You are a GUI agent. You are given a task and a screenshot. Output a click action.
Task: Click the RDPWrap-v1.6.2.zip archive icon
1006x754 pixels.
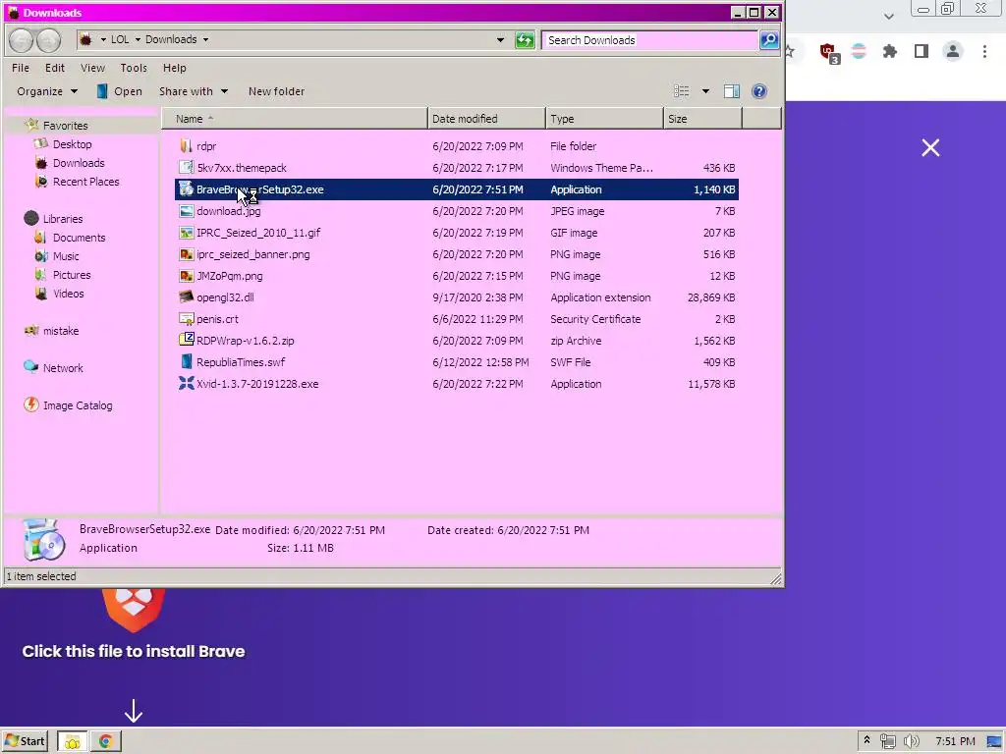pyautogui.click(x=186, y=341)
